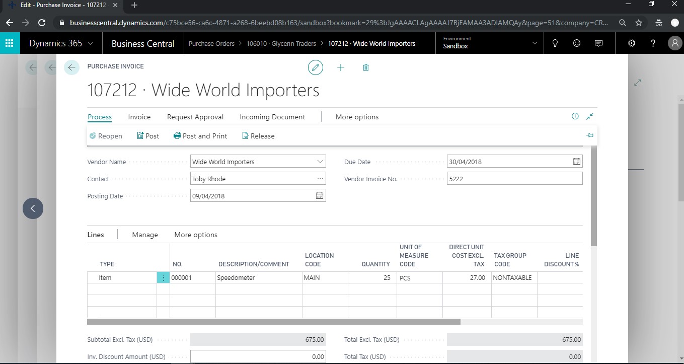Pin the action bar with pin icon
The width and height of the screenshot is (684, 364).
tap(590, 135)
